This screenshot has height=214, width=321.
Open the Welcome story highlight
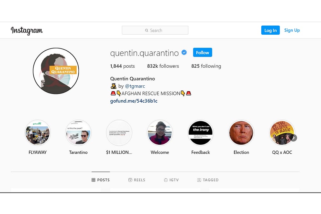pyautogui.click(x=160, y=133)
